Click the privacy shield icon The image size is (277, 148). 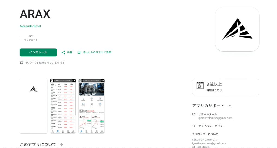[x=194, y=126]
